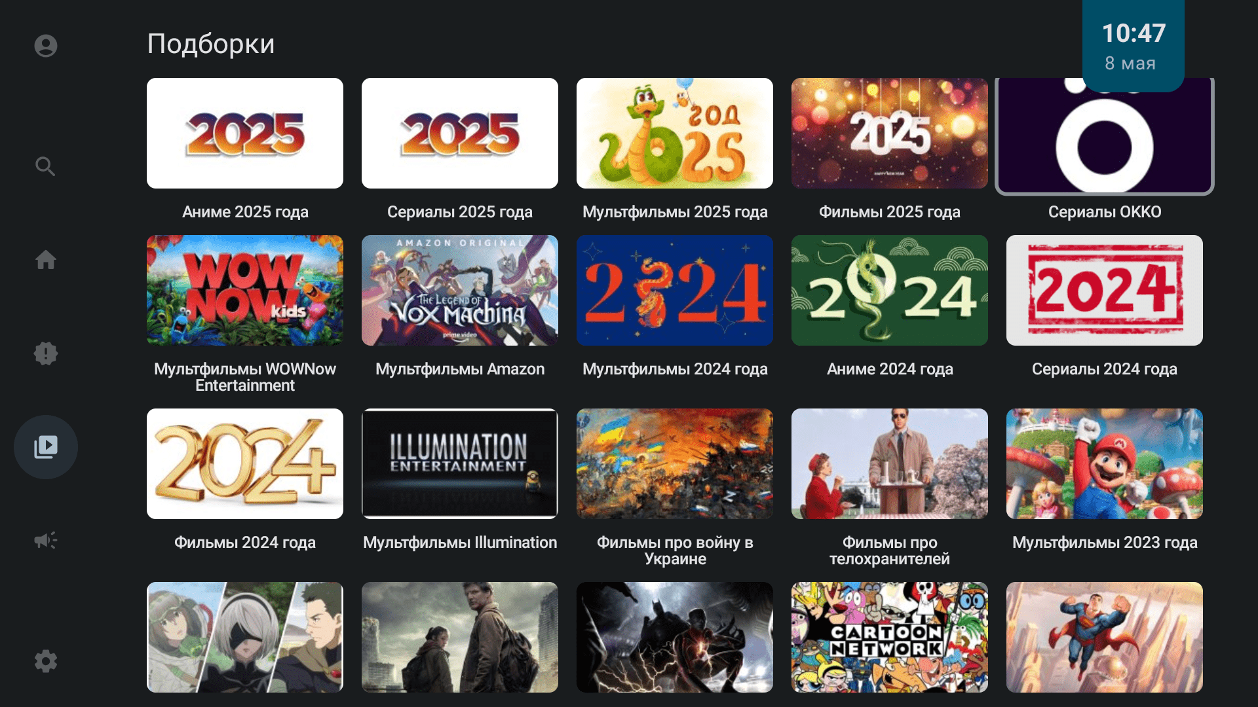Click the Аниме 2024 года label
The image size is (1258, 707).
890,369
